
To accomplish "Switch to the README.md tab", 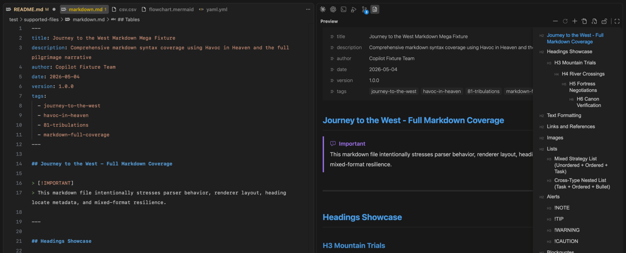I will [x=31, y=9].
